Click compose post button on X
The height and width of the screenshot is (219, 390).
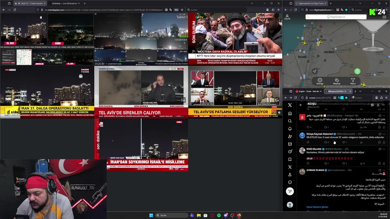290,191
